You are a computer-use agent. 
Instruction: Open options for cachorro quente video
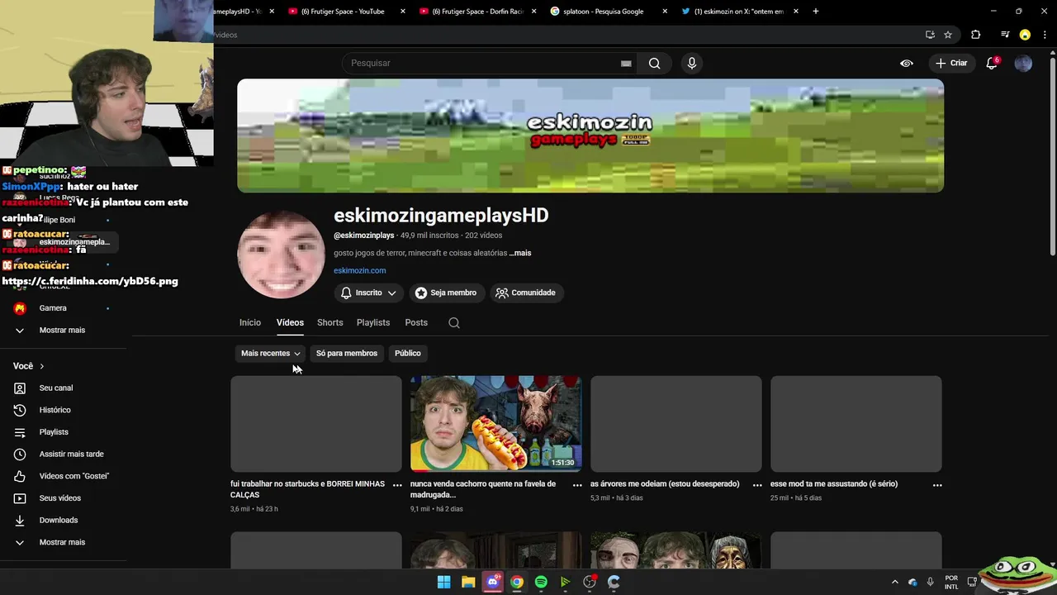point(577,485)
